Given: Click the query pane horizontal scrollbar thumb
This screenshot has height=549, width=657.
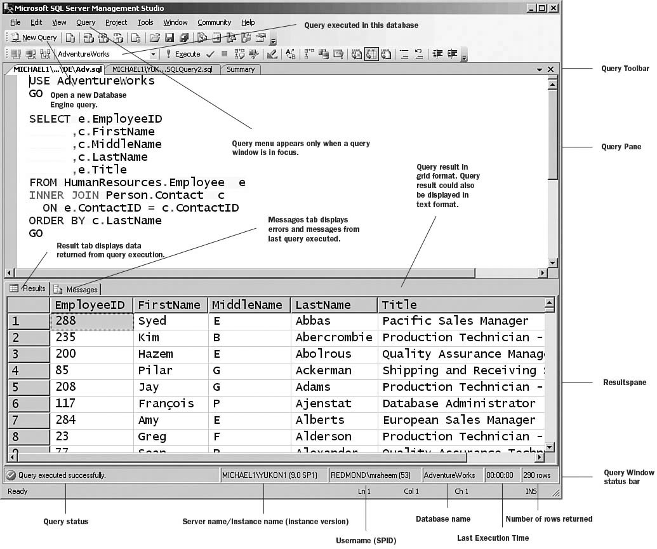Looking at the screenshot, I should point(244,273).
